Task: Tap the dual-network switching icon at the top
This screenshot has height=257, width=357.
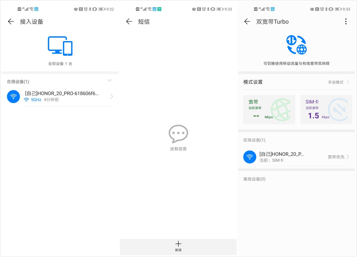Action: pyautogui.click(x=296, y=45)
